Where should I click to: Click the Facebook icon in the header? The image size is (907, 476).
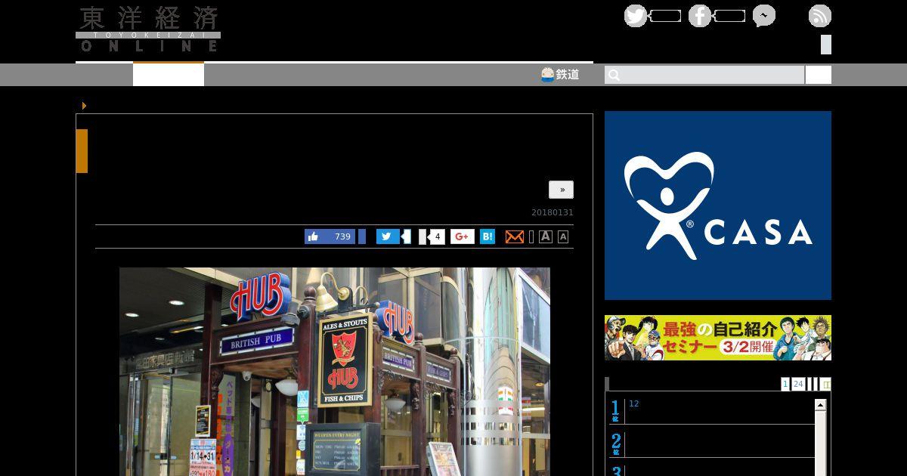[700, 16]
